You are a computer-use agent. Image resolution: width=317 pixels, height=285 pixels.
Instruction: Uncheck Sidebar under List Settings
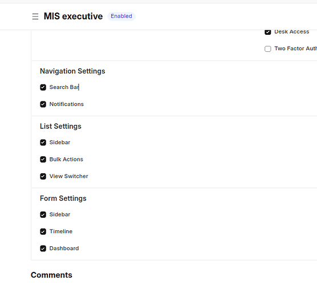pos(43,142)
